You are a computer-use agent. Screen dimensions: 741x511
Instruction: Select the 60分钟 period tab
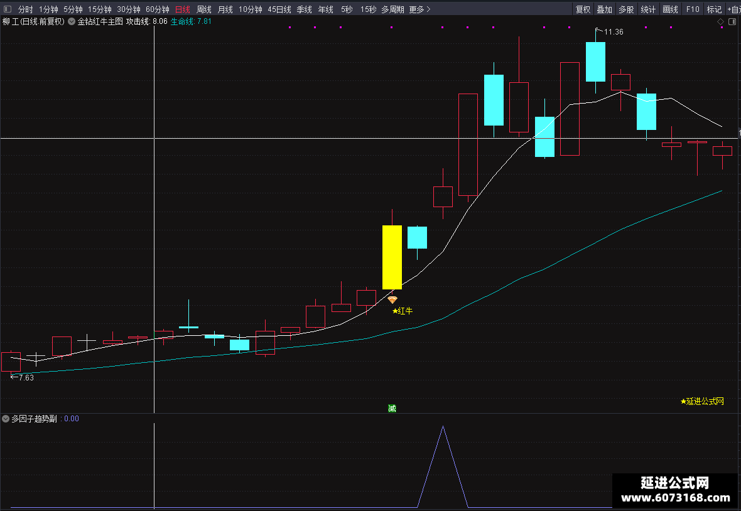[x=158, y=9]
